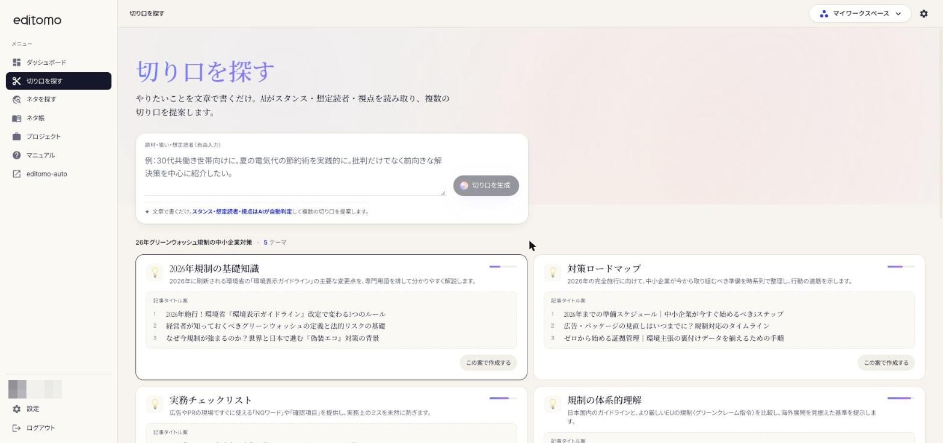This screenshot has width=943, height=443.
Task: Open settings via top-right gear icon
Action: coord(924,13)
